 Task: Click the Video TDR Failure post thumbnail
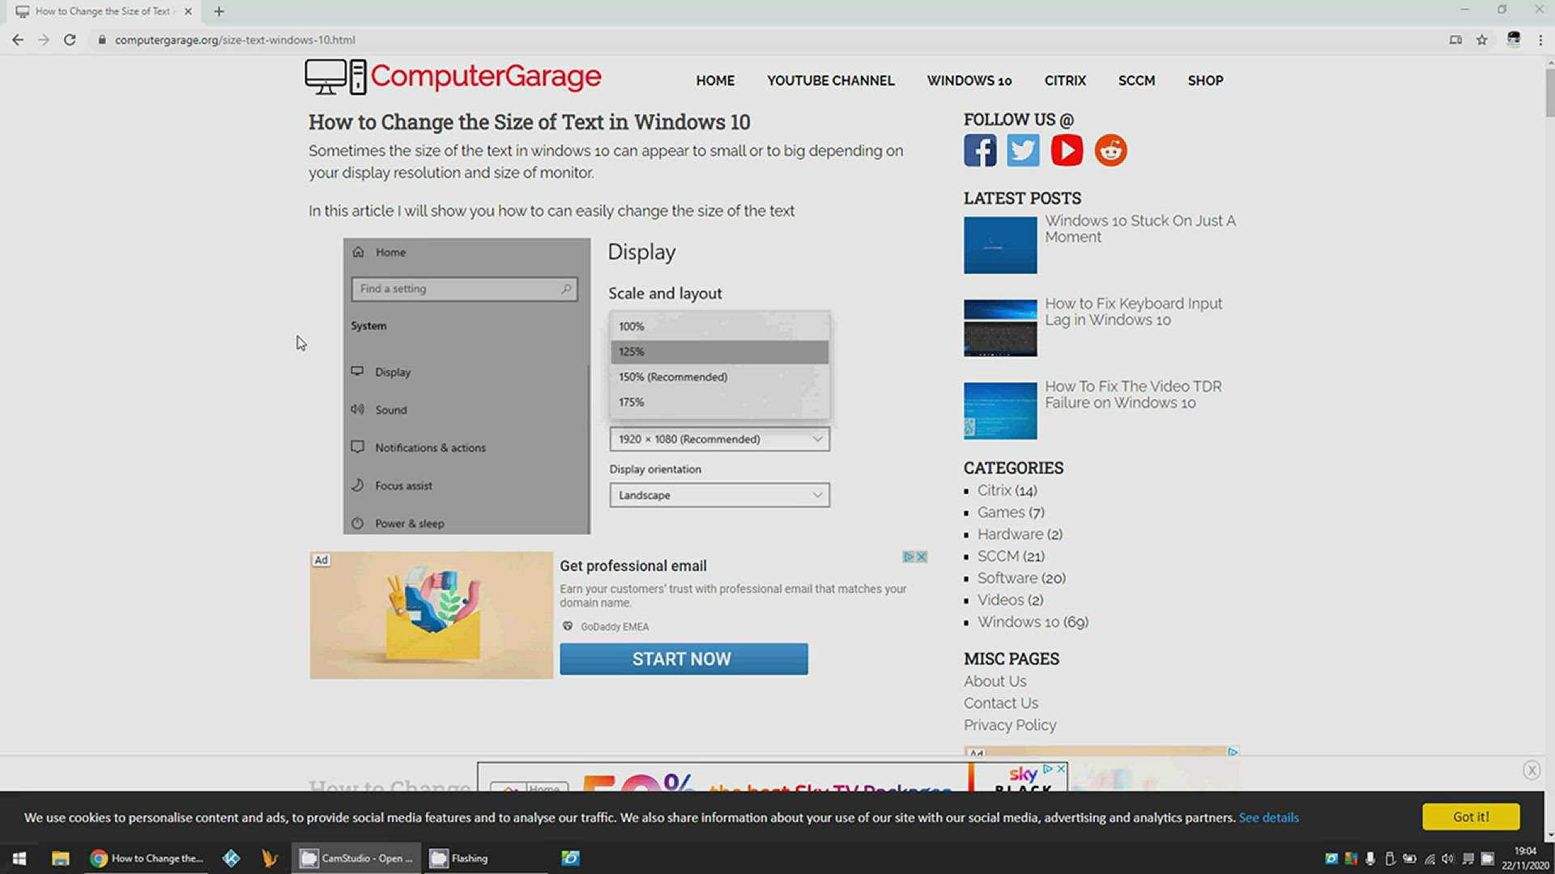[x=1000, y=411]
